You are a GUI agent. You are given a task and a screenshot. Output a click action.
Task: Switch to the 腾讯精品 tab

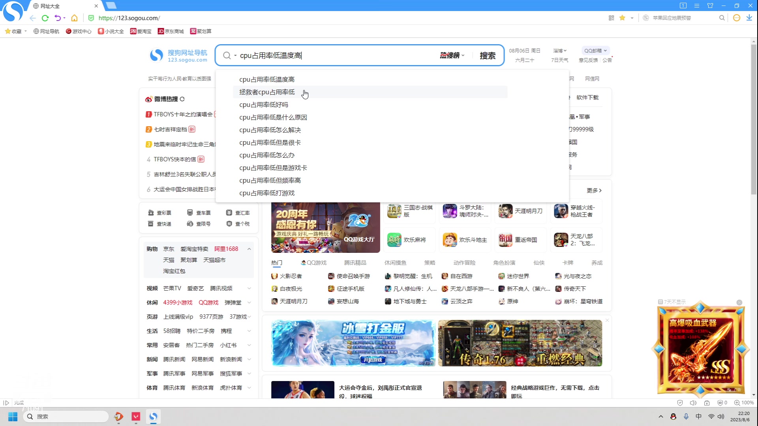coord(355,263)
